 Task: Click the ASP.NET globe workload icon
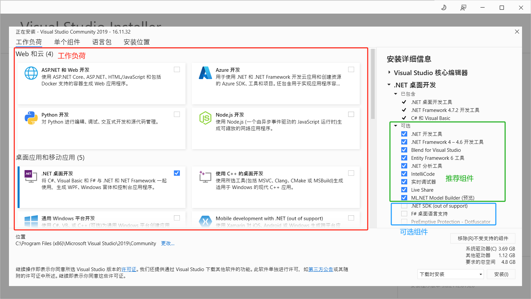31,73
